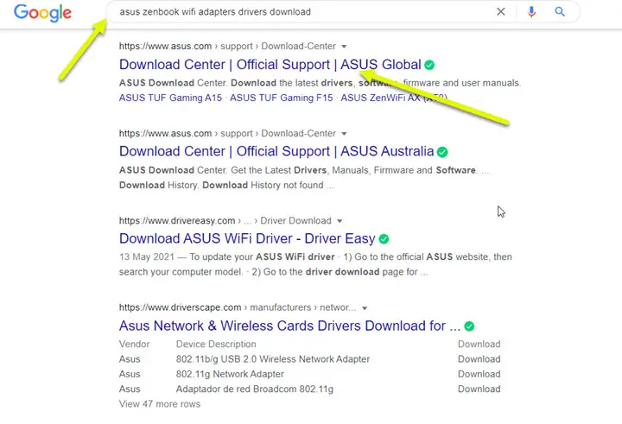Clear the search box with X icon
Screen dimensions: 622x424
coord(501,12)
